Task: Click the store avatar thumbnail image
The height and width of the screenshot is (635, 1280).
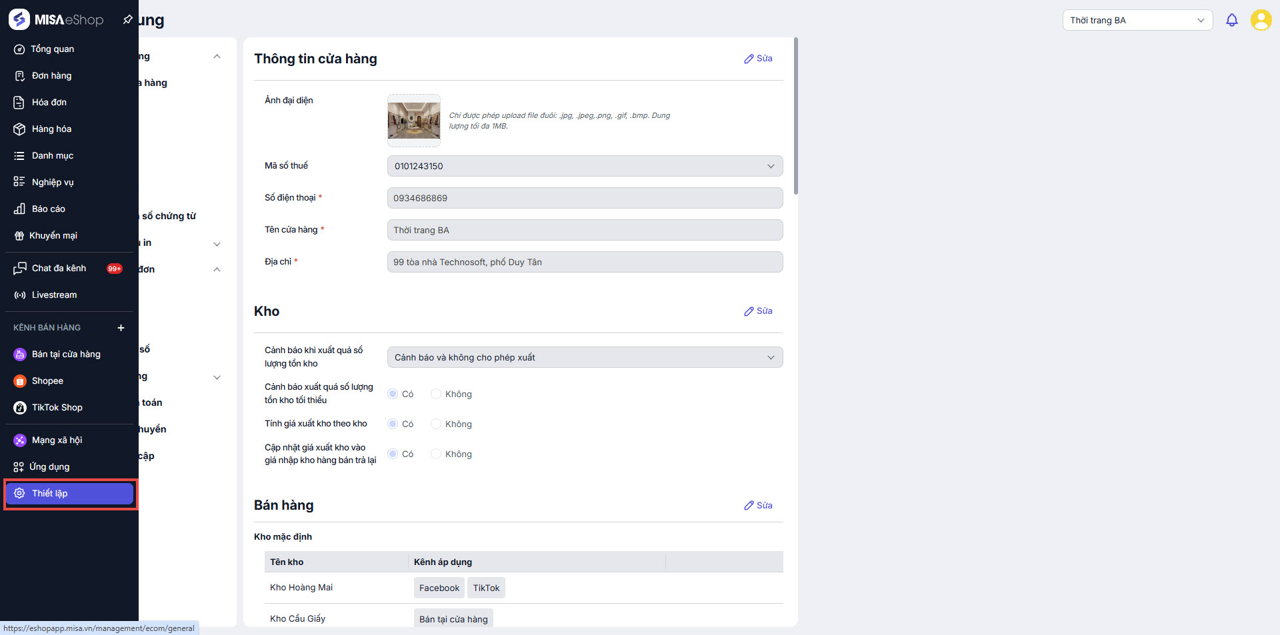Action: 413,121
